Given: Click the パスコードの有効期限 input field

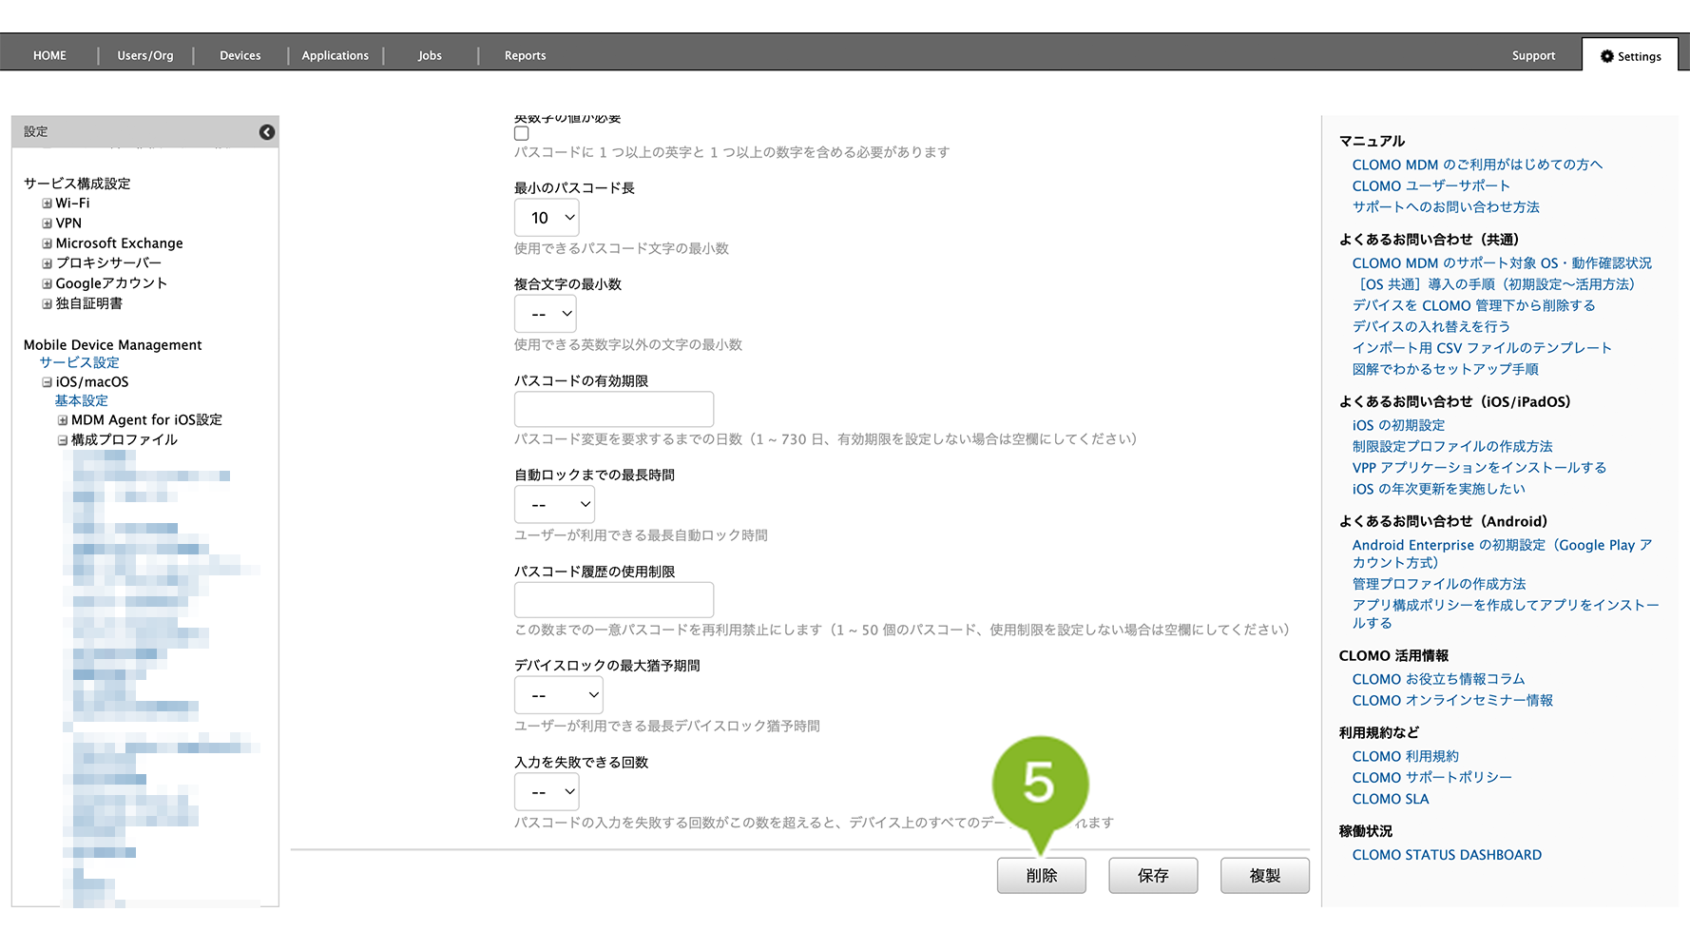Looking at the screenshot, I should pos(614,410).
